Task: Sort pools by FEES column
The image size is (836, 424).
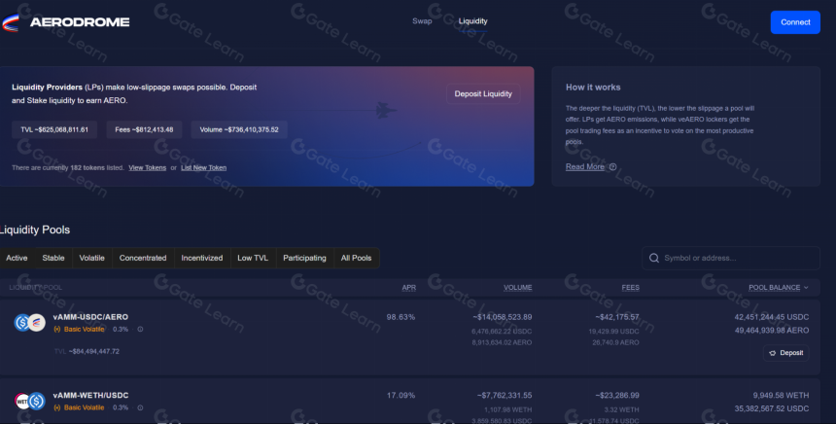Action: coord(630,288)
